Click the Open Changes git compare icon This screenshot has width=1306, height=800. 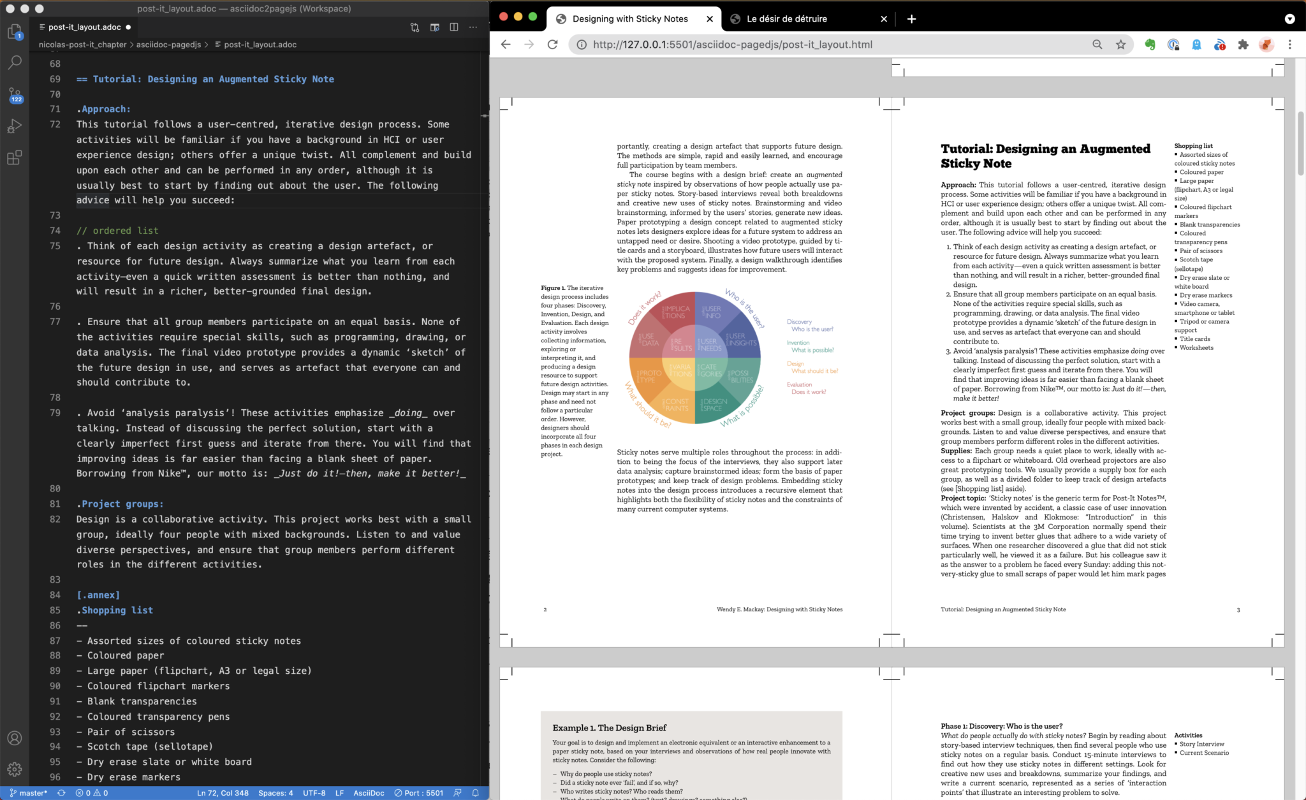click(x=415, y=27)
